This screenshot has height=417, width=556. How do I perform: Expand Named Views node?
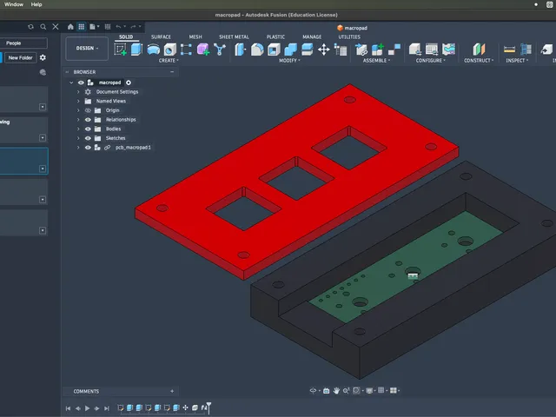(x=78, y=101)
